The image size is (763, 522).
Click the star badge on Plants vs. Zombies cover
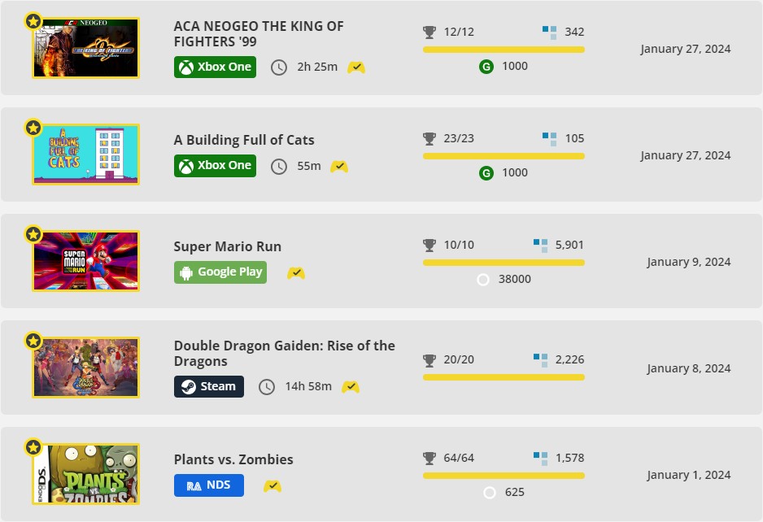[x=33, y=447]
